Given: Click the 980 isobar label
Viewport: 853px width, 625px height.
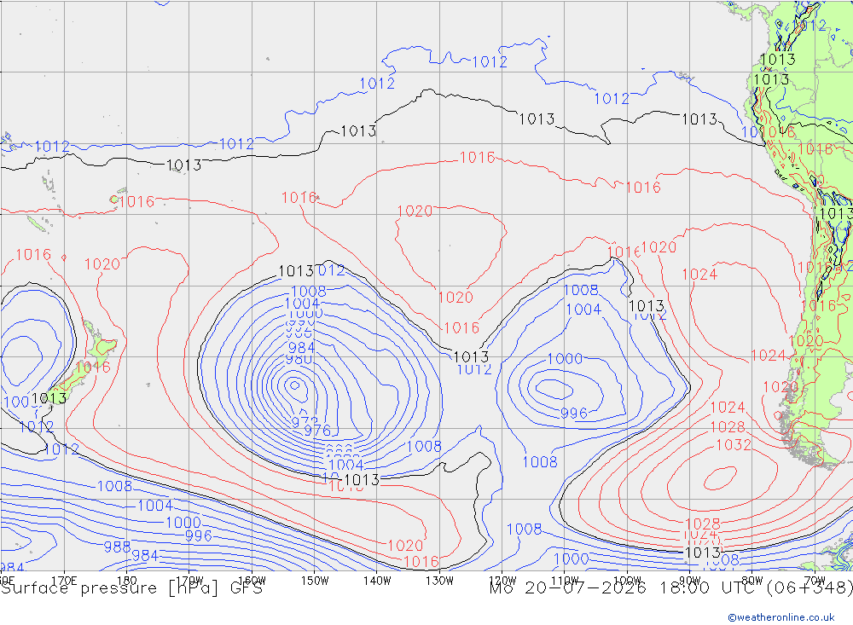Looking at the screenshot, I should pyautogui.click(x=299, y=360).
